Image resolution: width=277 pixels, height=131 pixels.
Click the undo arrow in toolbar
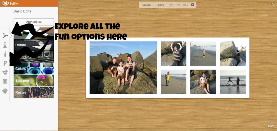(171, 5)
